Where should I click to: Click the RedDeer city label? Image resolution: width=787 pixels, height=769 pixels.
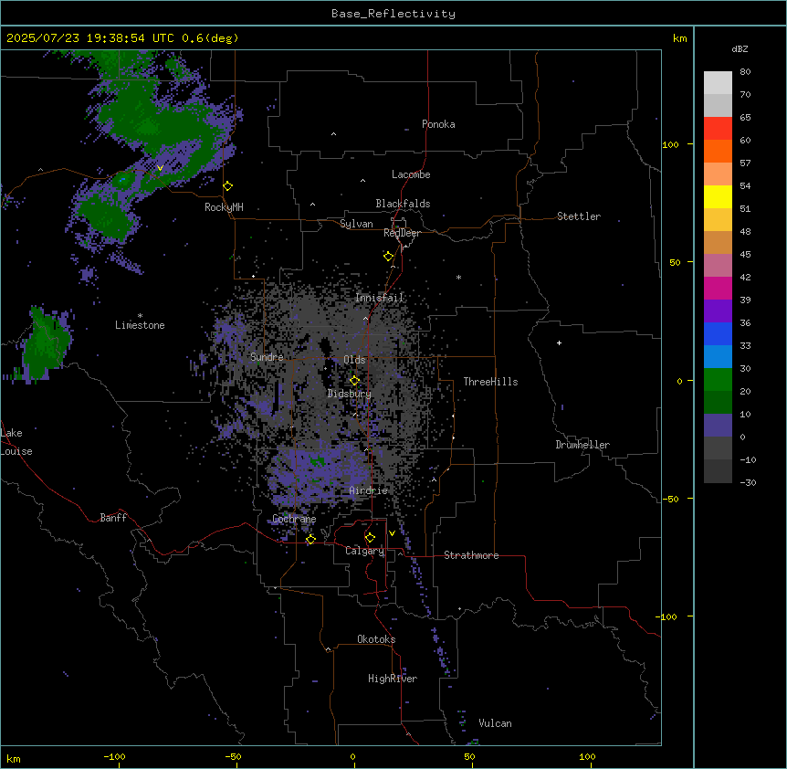coord(402,233)
